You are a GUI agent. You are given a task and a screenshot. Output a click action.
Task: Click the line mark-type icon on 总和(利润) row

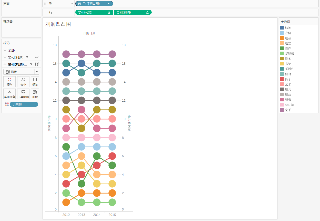[x=37, y=57]
